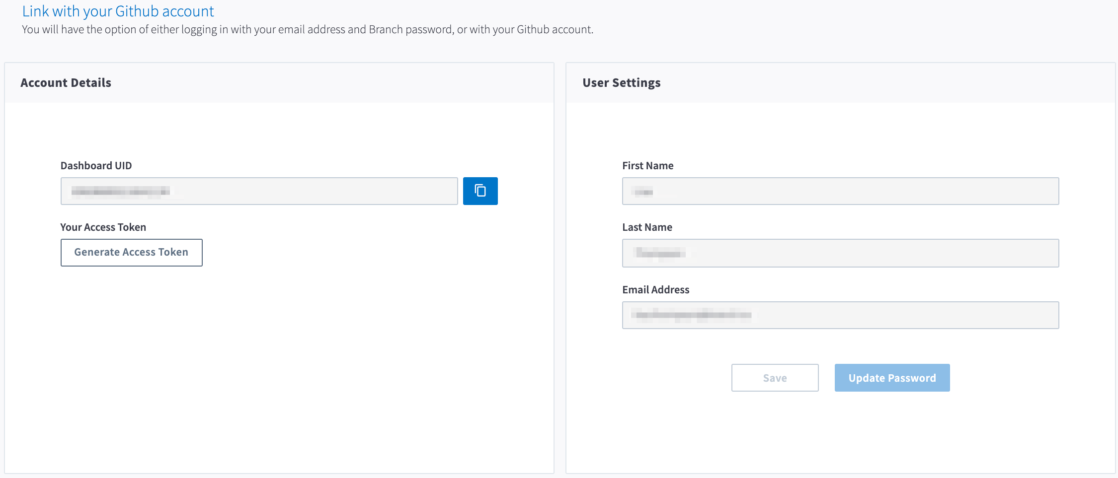Click the Email Address label

655,290
